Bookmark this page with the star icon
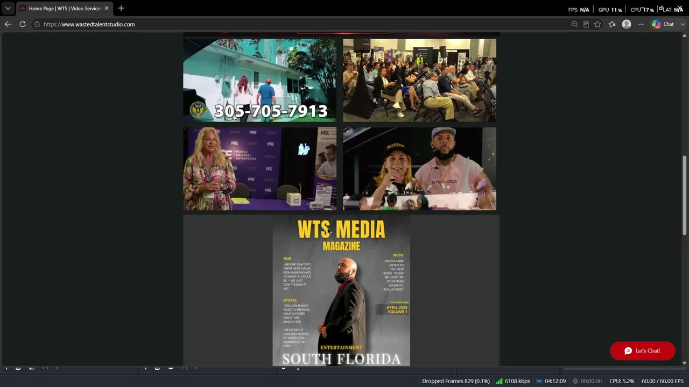689x387 pixels. pyautogui.click(x=597, y=24)
